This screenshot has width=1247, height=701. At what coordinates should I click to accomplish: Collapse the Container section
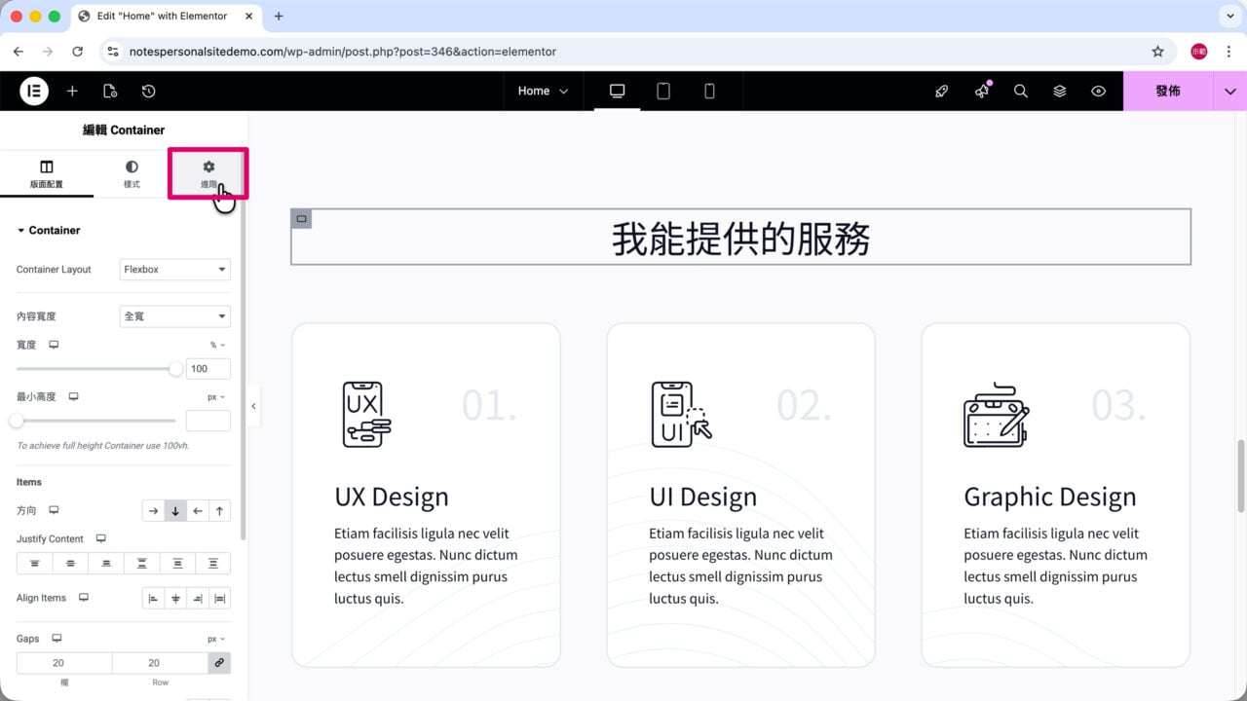coord(49,231)
